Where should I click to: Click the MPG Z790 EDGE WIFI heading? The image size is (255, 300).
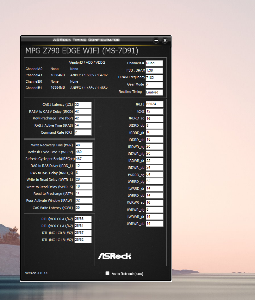82,51
